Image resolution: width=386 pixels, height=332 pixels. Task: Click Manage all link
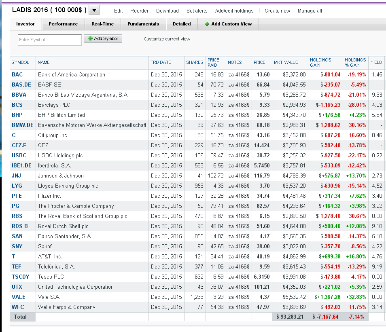310,11
